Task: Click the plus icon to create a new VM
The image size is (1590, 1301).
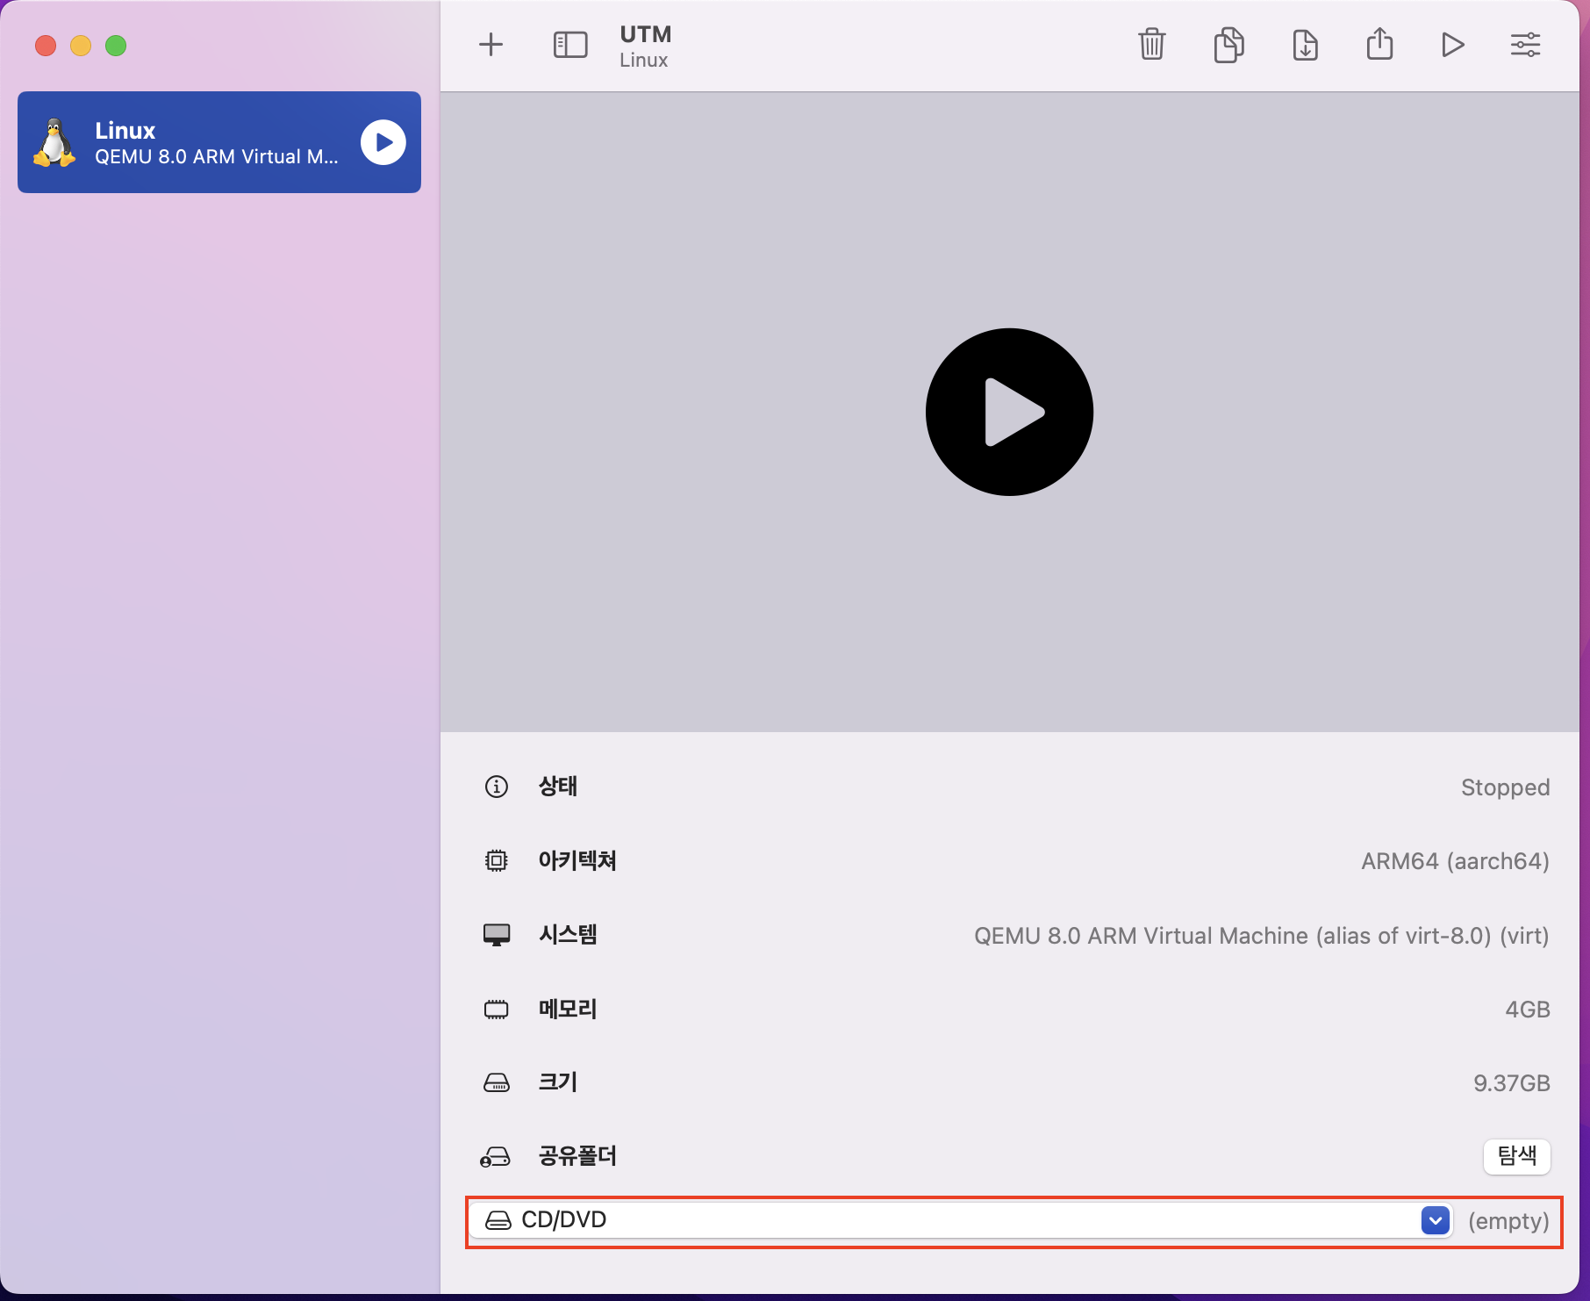Action: click(x=491, y=45)
